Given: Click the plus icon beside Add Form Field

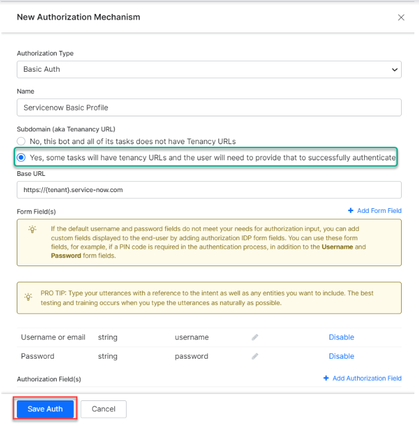Looking at the screenshot, I should 351,211.
